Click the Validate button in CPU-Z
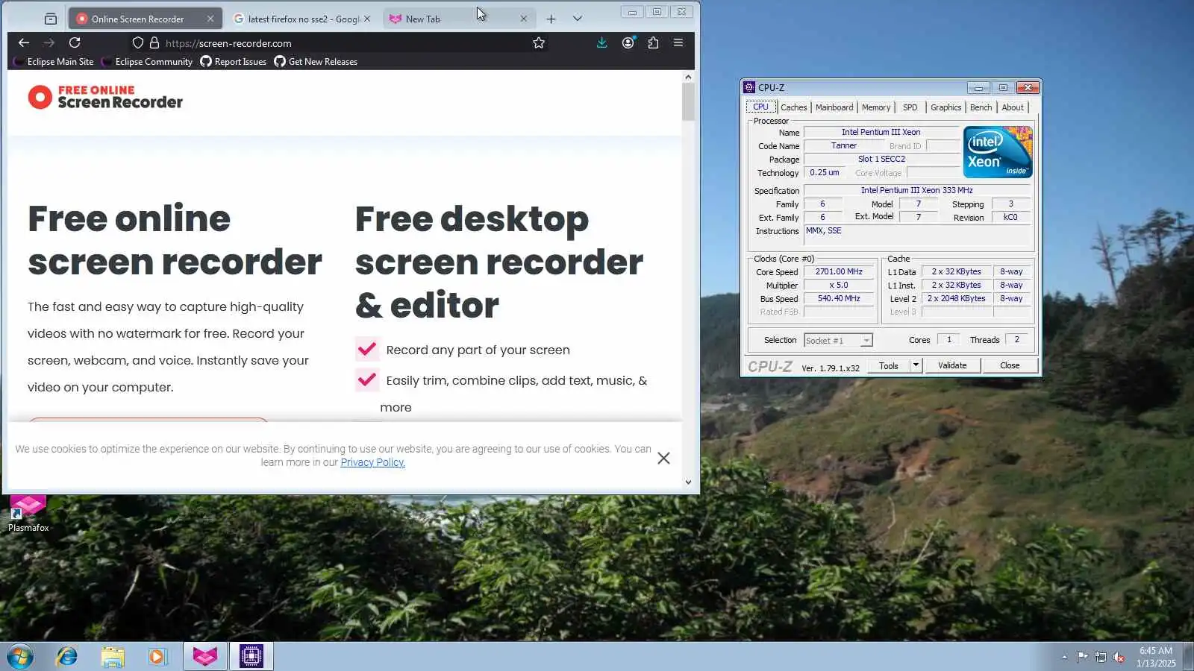The height and width of the screenshot is (671, 1194). click(x=952, y=365)
